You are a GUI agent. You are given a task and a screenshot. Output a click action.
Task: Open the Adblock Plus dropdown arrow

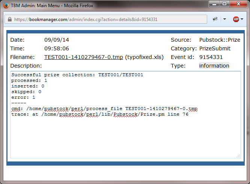pyautogui.click(x=242, y=19)
